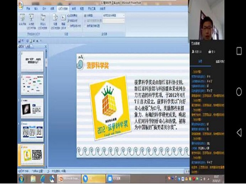
Task: Click the taskbar clock showing date and time
Action: [x=216, y=179]
